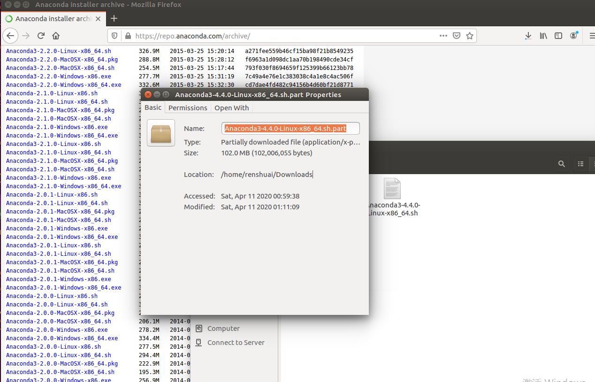This screenshot has height=382, width=595.
Task: Open the Firefox account menu
Action: tap(573, 35)
